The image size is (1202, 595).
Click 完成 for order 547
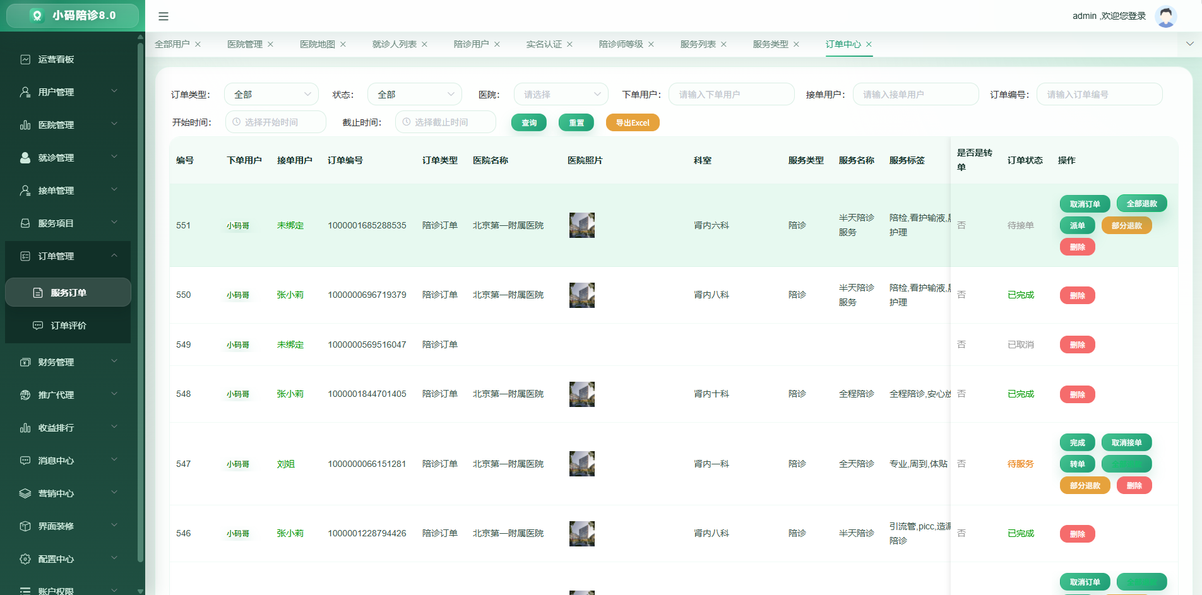pos(1077,442)
